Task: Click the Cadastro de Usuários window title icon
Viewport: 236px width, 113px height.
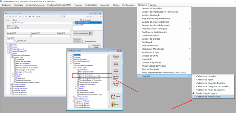Action: coord(6,13)
